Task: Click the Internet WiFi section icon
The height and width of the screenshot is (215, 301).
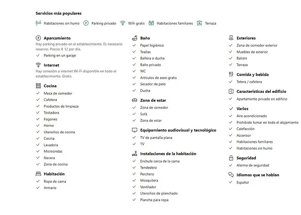Action: tap(38, 65)
